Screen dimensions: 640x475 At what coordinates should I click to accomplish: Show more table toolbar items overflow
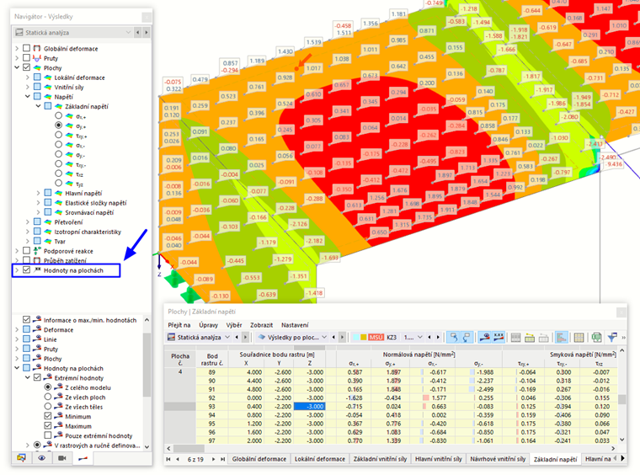(624, 338)
